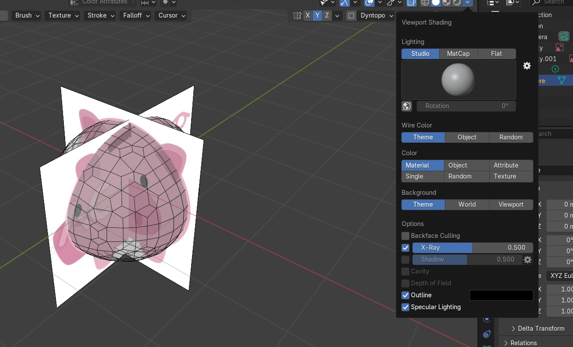
Task: Toggle Z axis symmetry
Action: (x=327, y=15)
